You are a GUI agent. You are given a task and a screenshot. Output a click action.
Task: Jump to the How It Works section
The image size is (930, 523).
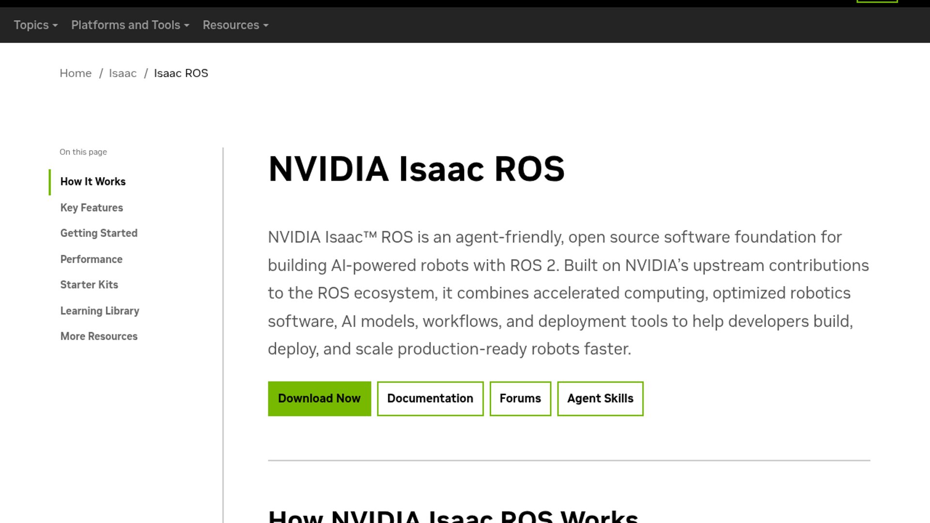[x=93, y=182]
